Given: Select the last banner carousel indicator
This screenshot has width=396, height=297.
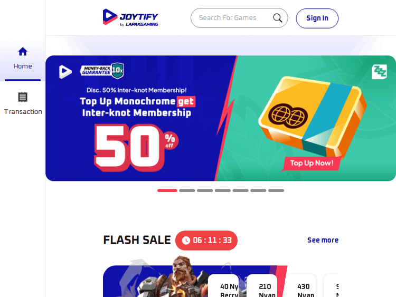Looking at the screenshot, I should (276, 190).
